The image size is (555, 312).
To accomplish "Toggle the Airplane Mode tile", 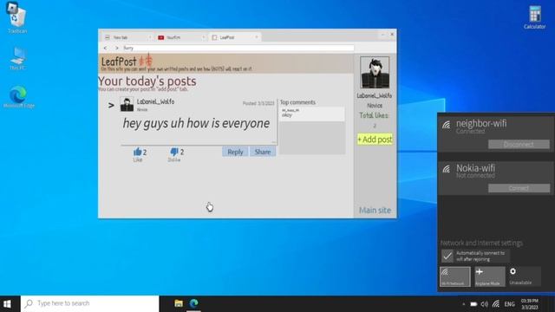I will coord(489,276).
